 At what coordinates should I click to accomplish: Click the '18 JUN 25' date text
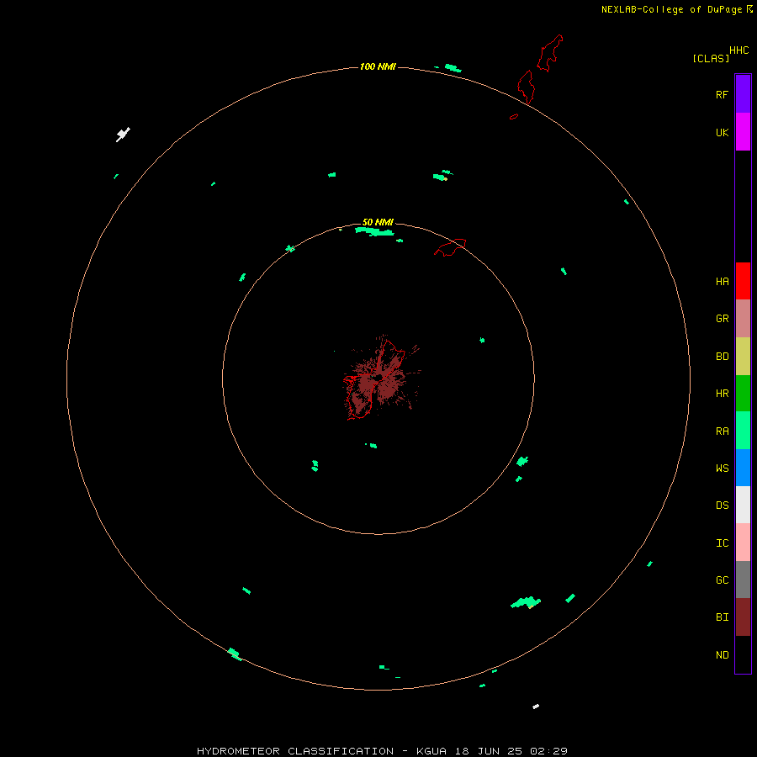pos(488,751)
